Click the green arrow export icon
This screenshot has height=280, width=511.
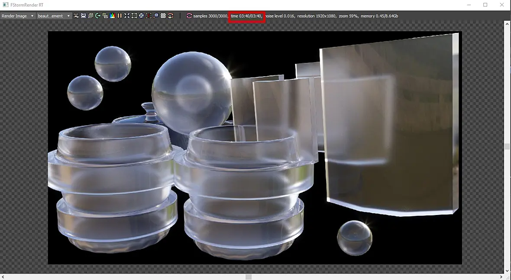pos(98,16)
